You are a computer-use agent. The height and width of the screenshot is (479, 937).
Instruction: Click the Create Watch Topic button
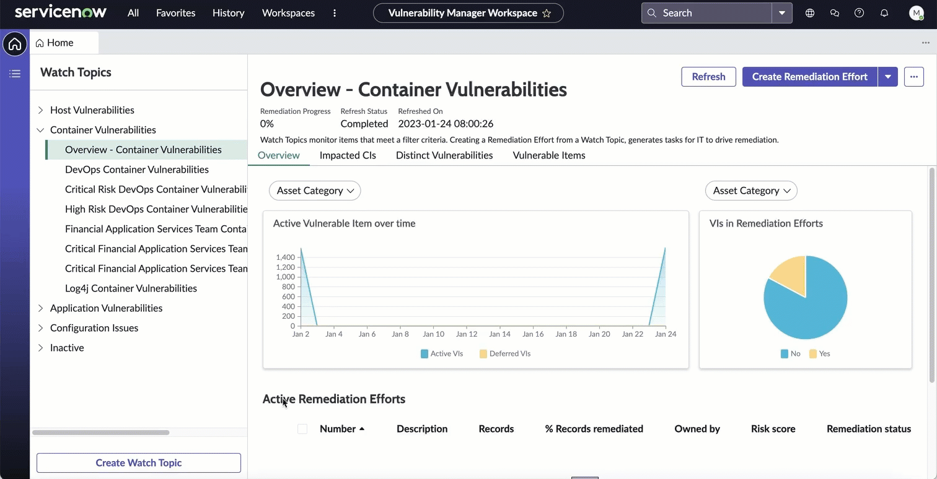click(x=139, y=463)
